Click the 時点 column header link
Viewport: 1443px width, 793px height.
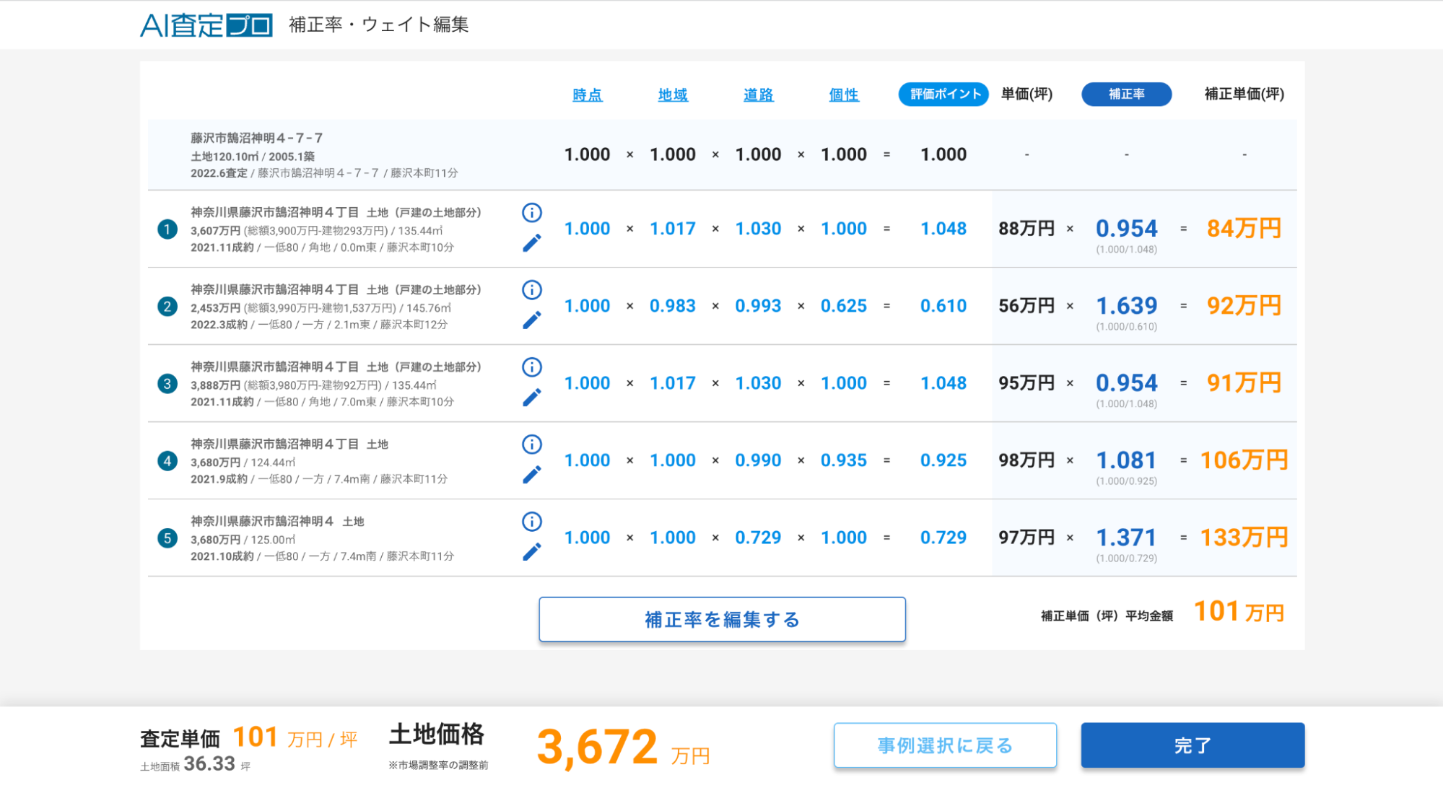(x=587, y=95)
